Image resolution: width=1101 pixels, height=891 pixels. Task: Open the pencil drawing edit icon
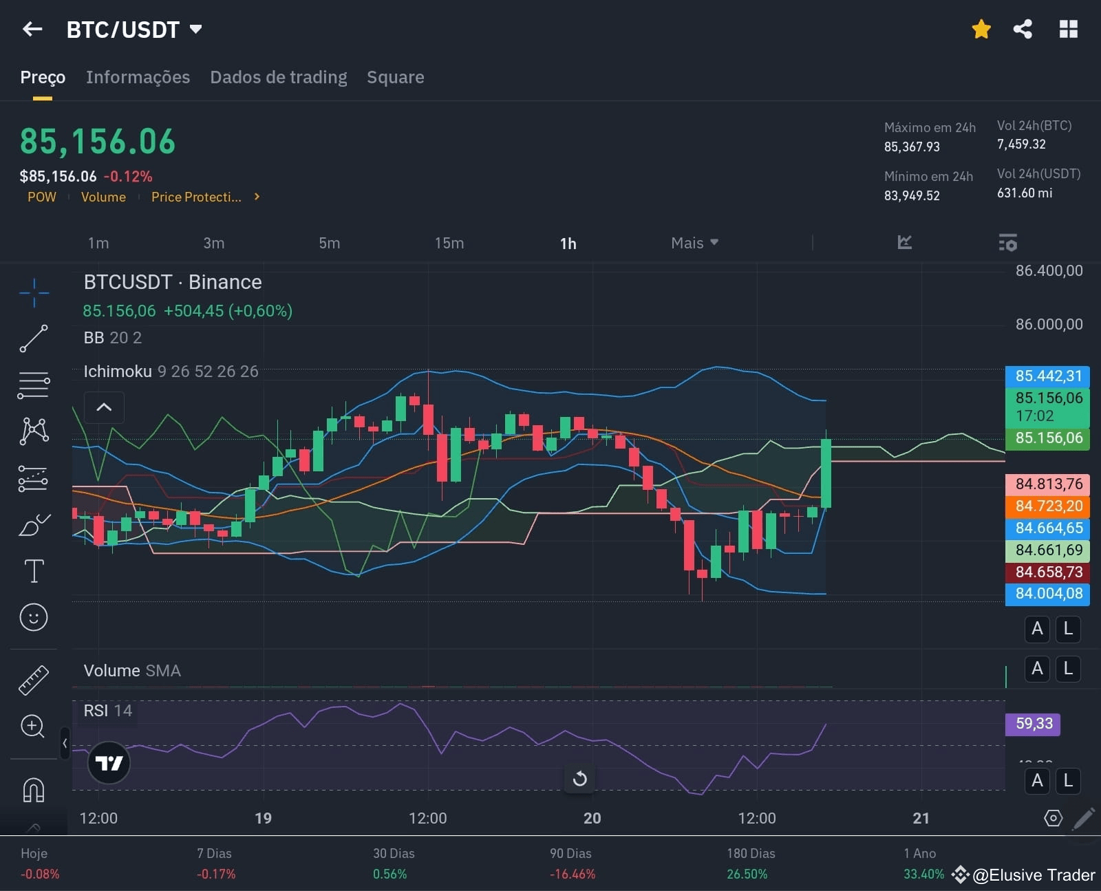pos(1084,818)
